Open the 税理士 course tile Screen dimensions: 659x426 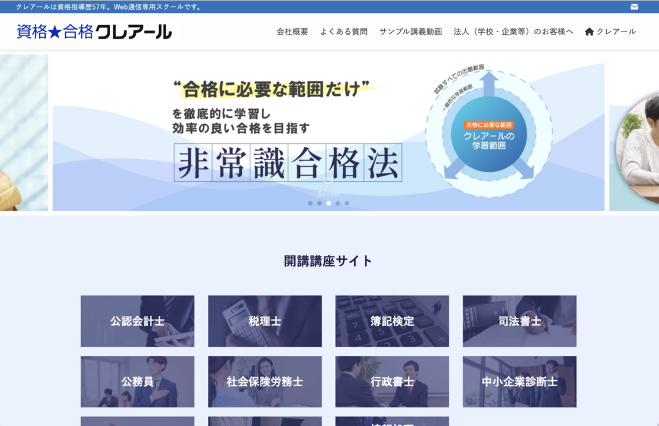coord(265,321)
